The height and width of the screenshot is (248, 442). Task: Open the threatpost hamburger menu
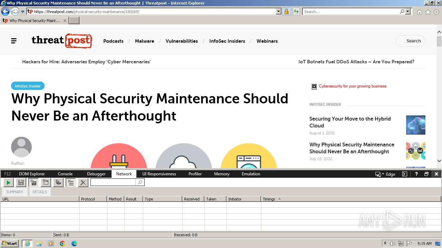(x=14, y=41)
